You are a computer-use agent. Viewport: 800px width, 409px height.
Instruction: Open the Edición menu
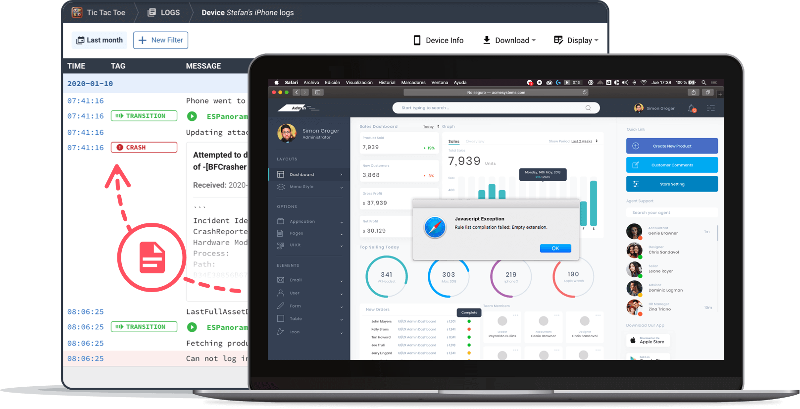332,83
